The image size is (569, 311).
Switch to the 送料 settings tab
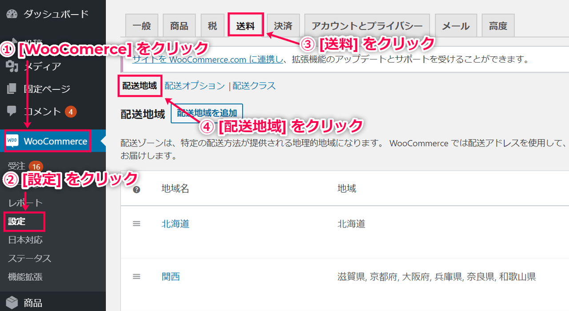(x=245, y=26)
